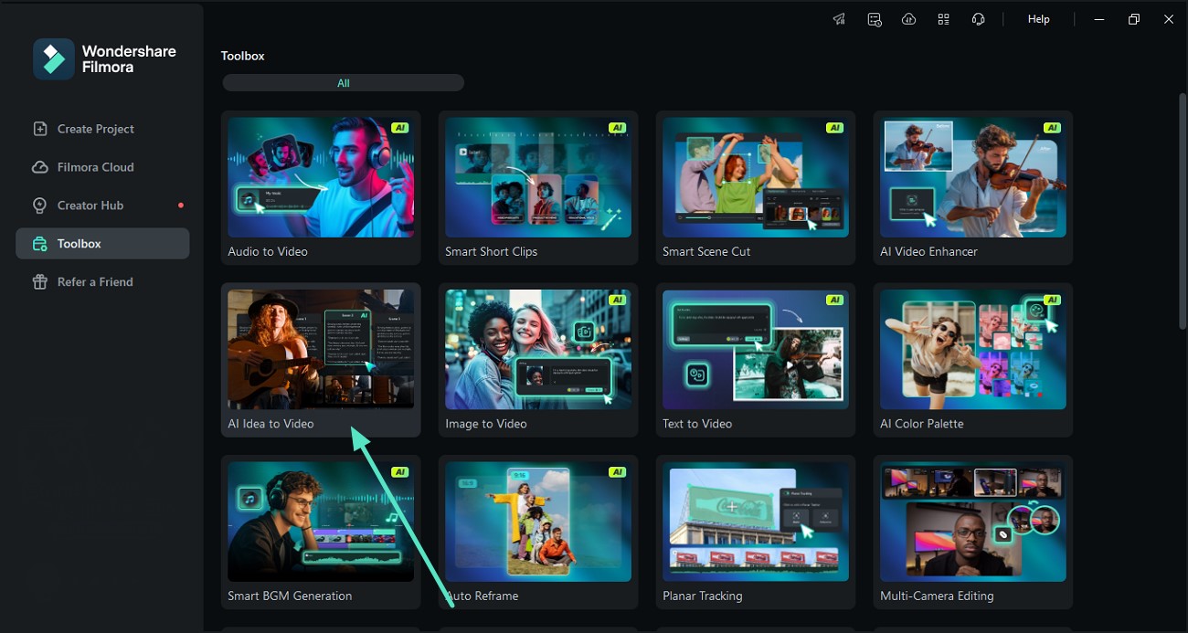Open the Multi-Camera Editing thumbnail
This screenshot has height=633, width=1188.
pos(973,522)
